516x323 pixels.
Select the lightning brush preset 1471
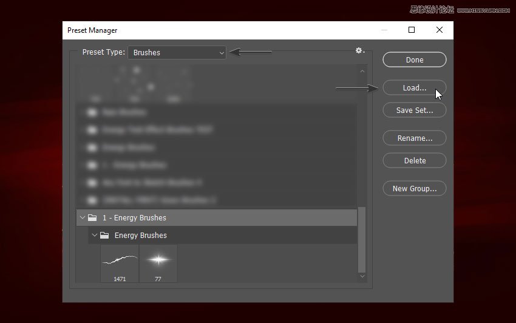click(120, 263)
